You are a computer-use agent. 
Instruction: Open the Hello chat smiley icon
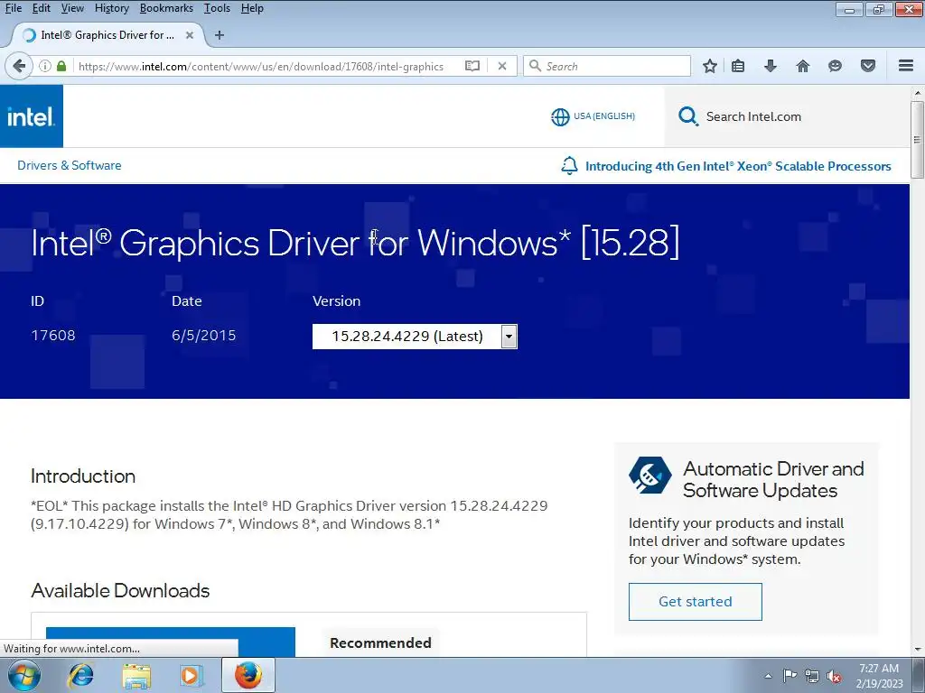point(835,66)
